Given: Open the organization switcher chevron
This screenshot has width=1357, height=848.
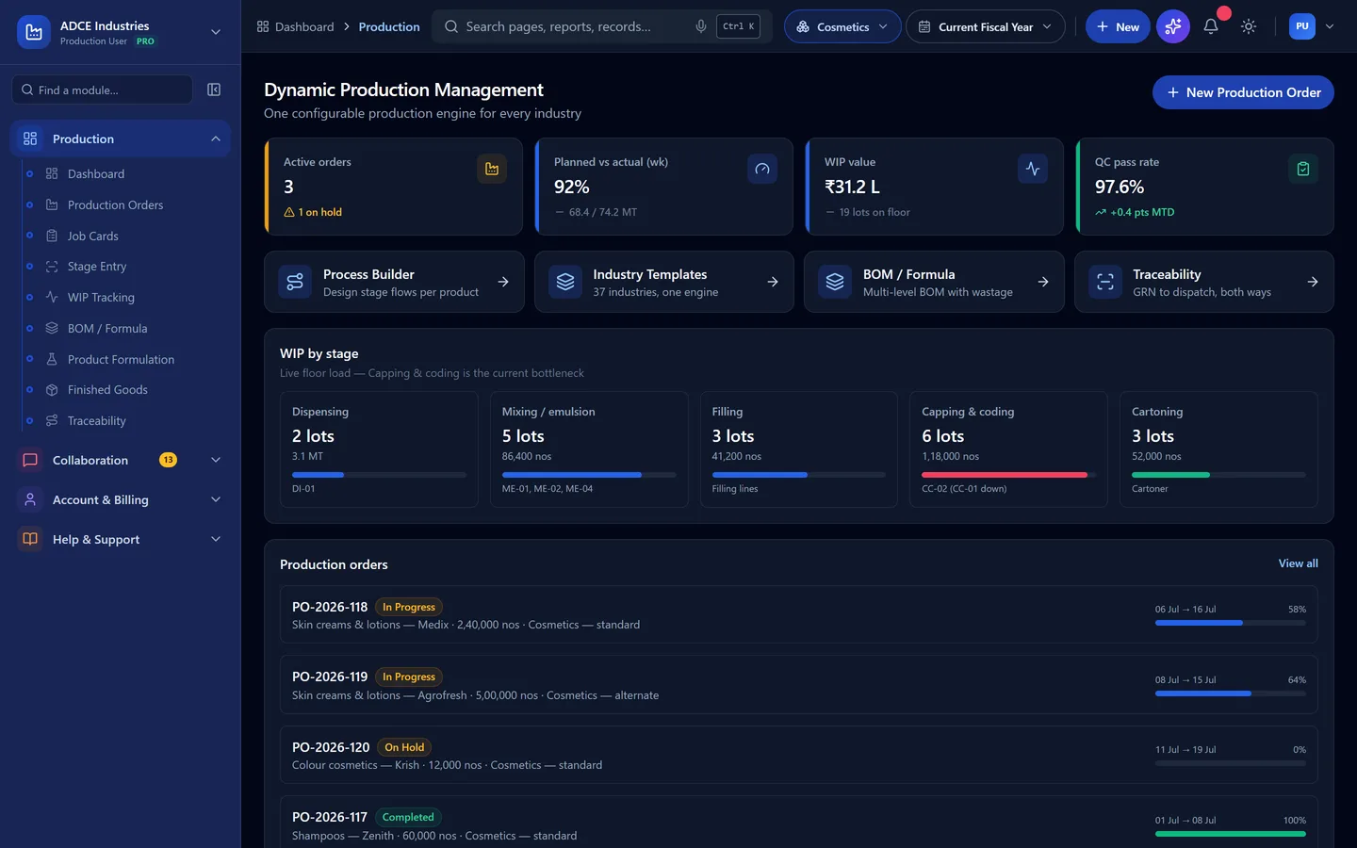Looking at the screenshot, I should 216,32.
